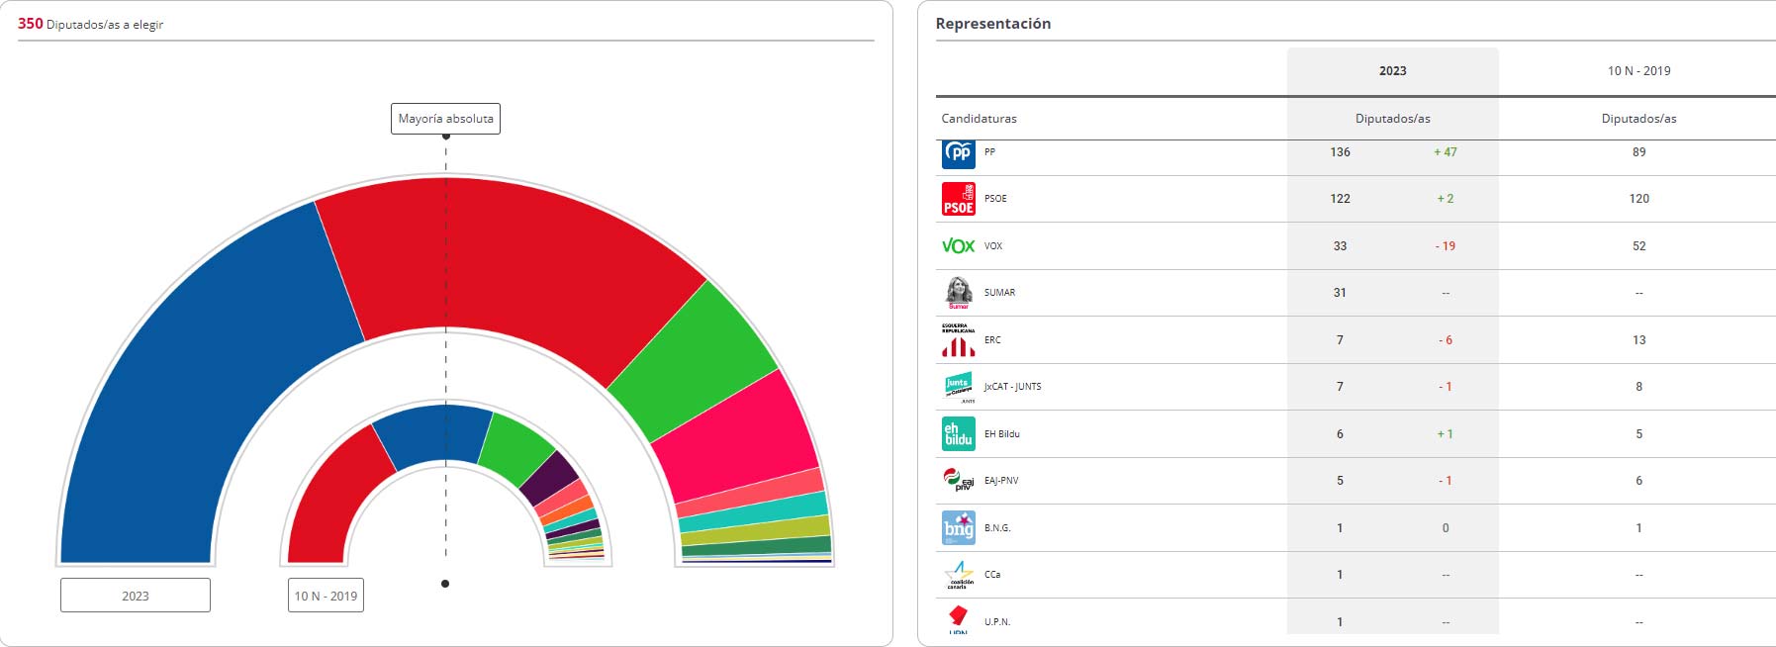Select the EH Bildu logo icon
Image resolution: width=1776 pixels, height=647 pixels.
pyautogui.click(x=959, y=433)
